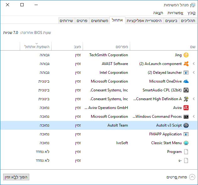Click the AvLaunch component Avast icon

pos(186,64)
